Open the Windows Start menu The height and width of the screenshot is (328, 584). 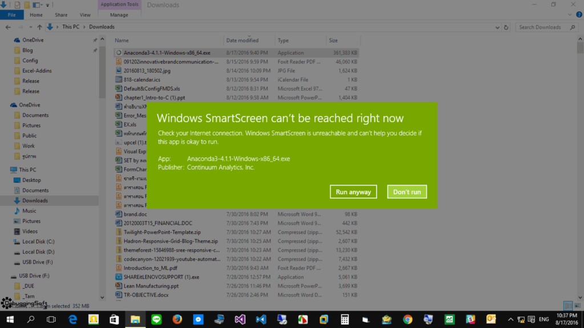10,319
